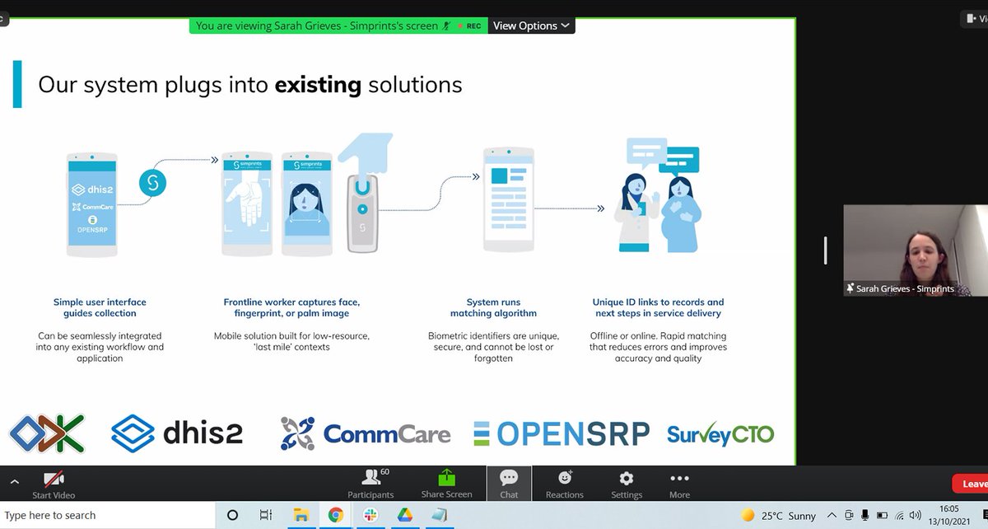Click the divider handle beside the video panel
The width and height of the screenshot is (988, 529).
click(826, 250)
